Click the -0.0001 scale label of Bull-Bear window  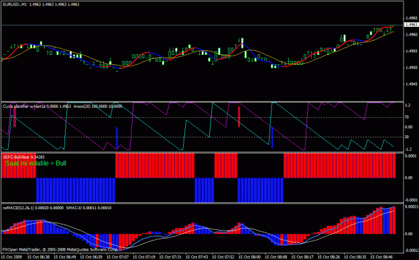410,200
